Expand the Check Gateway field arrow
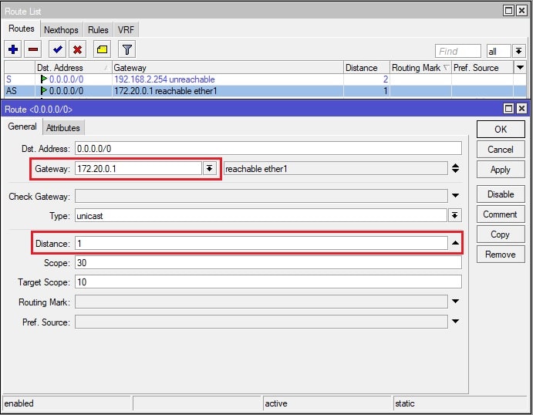 [x=455, y=196]
